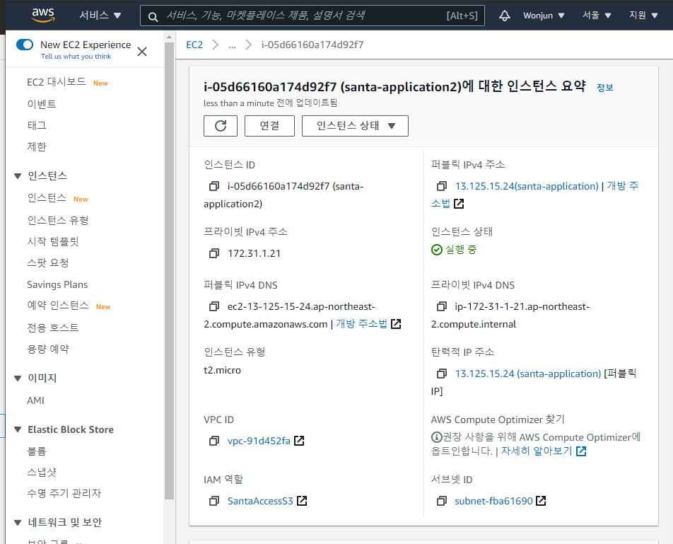Open external link icon beside 자세히 알아보기

pyautogui.click(x=581, y=451)
